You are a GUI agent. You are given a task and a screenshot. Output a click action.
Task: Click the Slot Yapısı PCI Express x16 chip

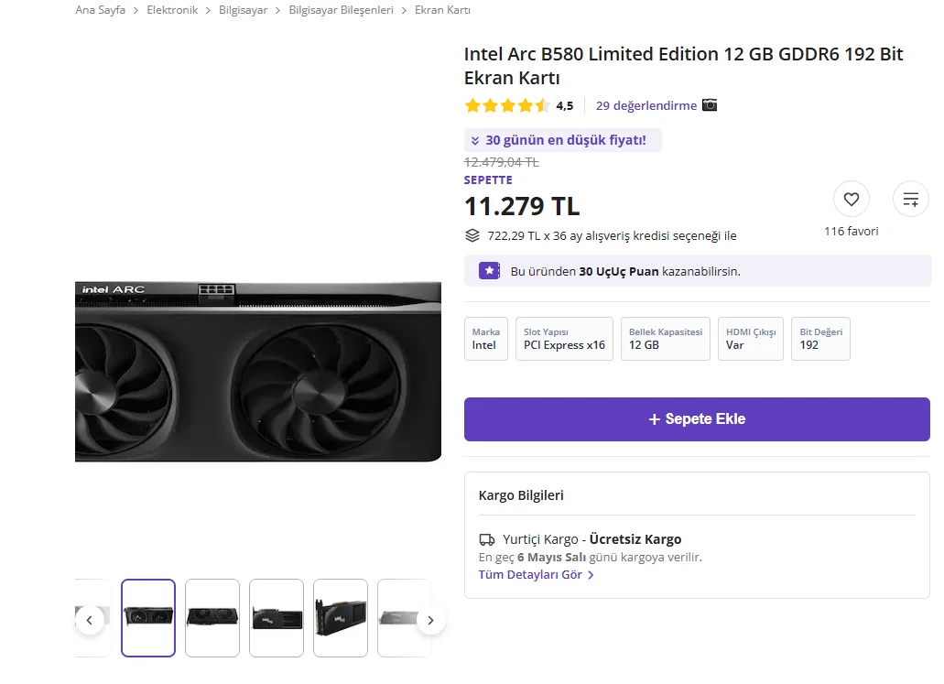[x=564, y=339]
